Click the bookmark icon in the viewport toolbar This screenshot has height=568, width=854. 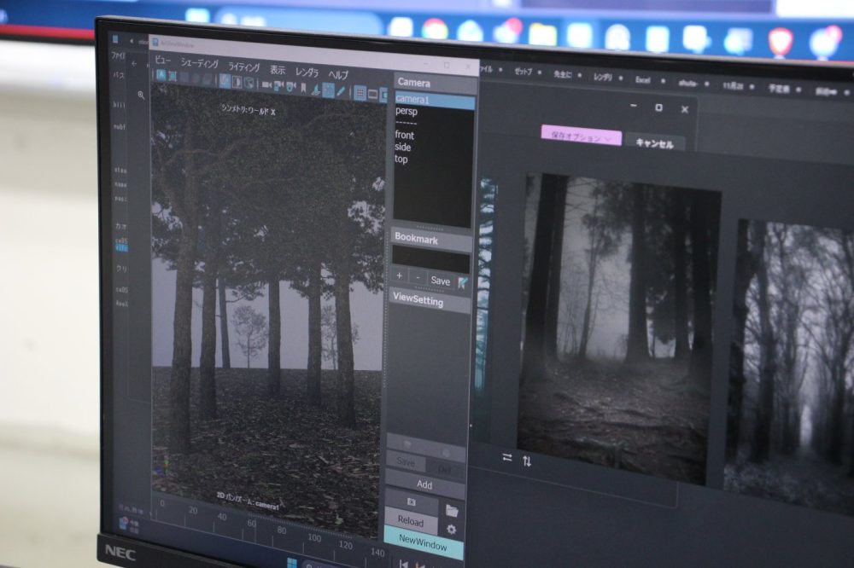point(303,88)
